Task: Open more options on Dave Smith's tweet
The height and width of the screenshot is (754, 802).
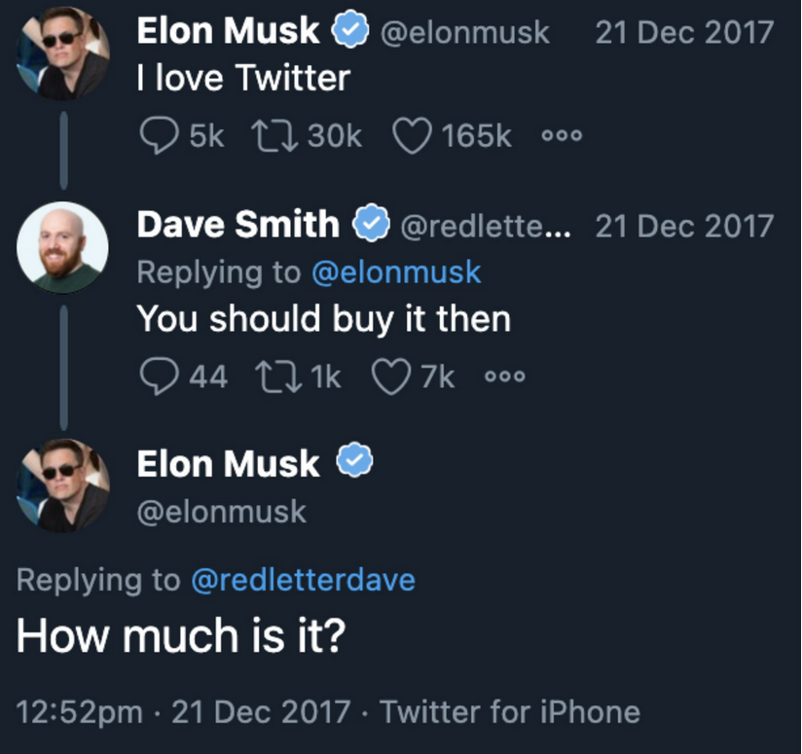Action: (x=505, y=377)
